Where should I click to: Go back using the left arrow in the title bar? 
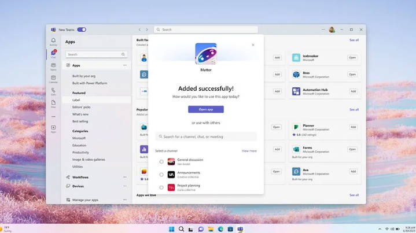140,29
